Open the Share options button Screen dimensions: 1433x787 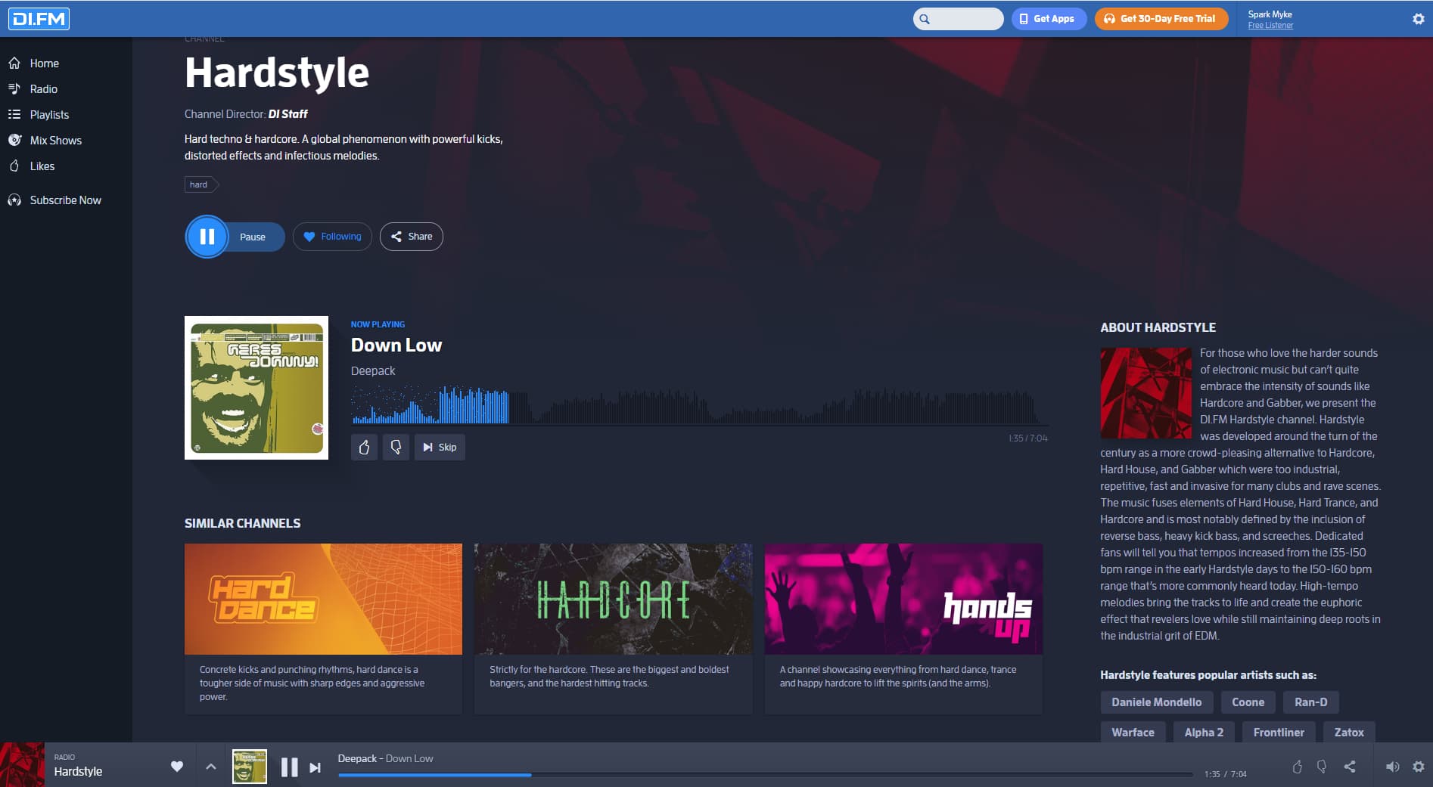(411, 237)
